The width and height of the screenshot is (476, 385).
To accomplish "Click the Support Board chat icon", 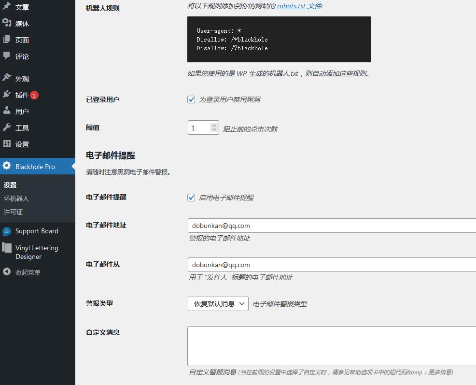I will click(7, 231).
